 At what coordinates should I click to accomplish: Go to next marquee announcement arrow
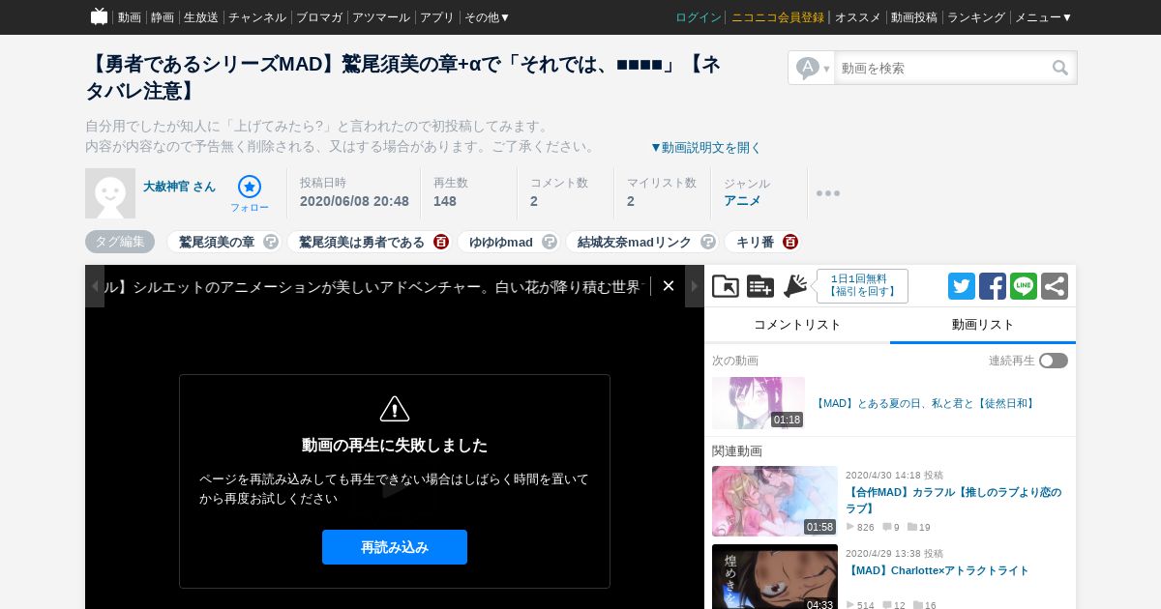(x=695, y=286)
